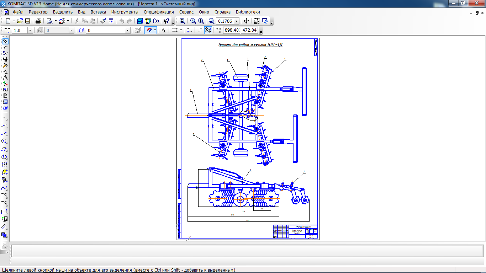Image resolution: width=486 pixels, height=273 pixels.
Task: Click the redo arrow icon
Action: tap(129, 21)
